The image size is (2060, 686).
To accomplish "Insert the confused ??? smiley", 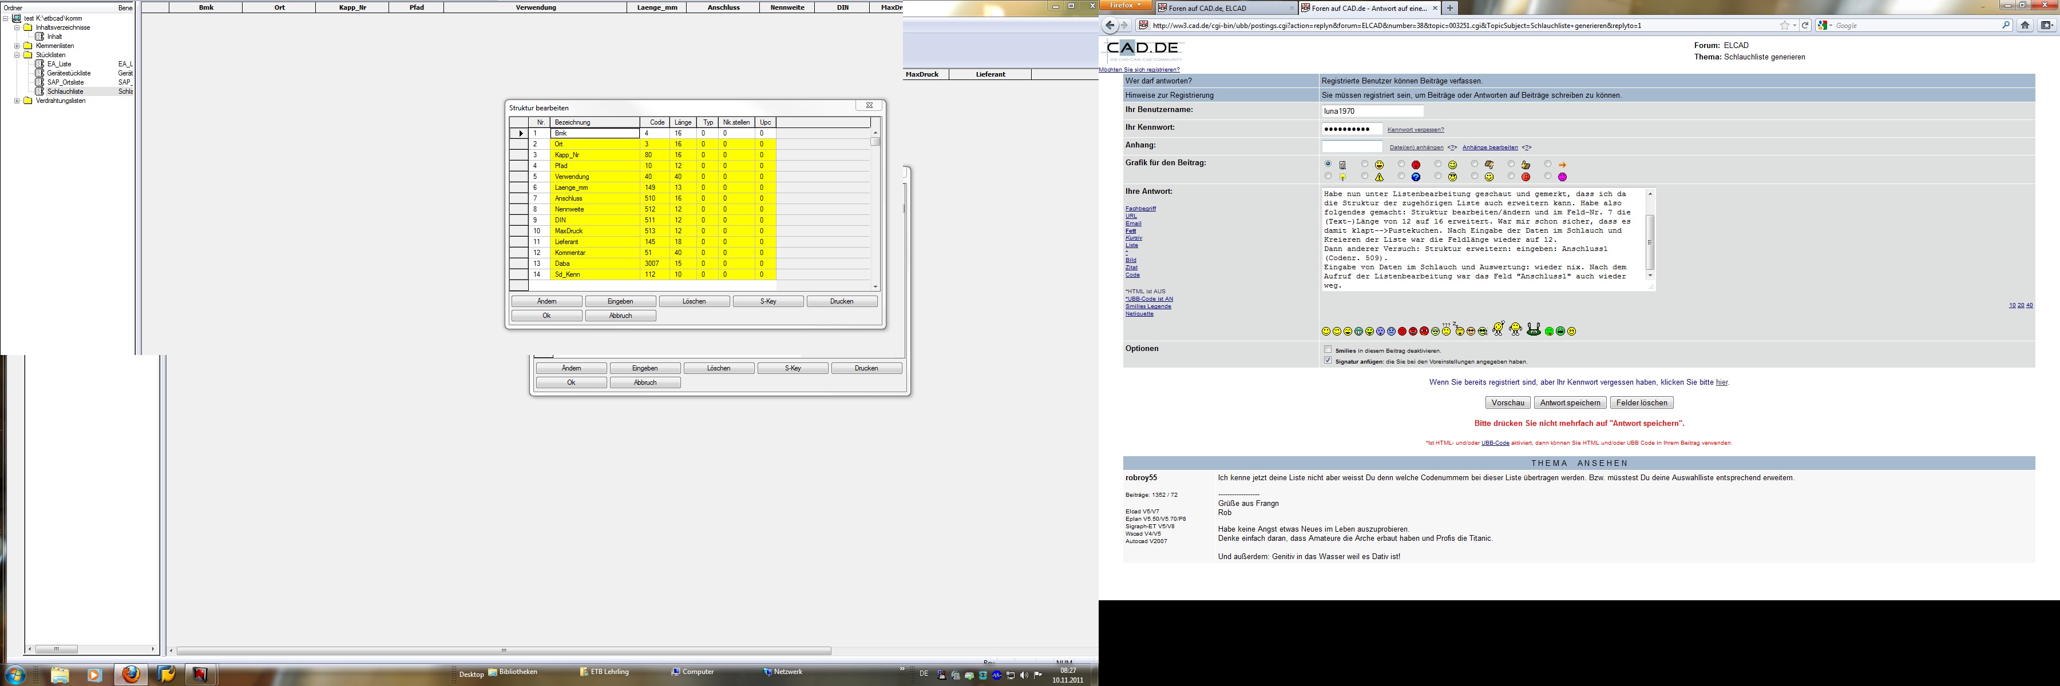I will tap(1447, 329).
